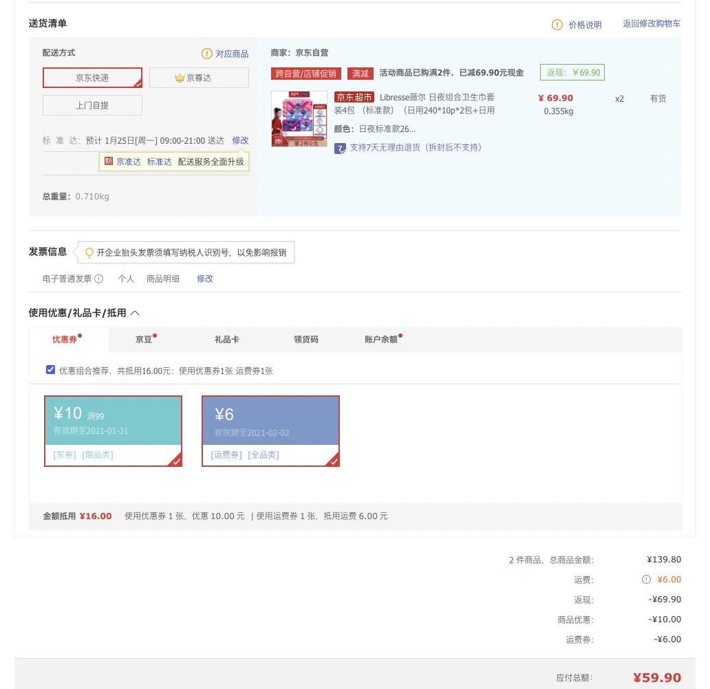Screen dimensions: 710x689
Task: Collapse 使用优惠/礼品卡/抵用 section chevron
Action: click(x=135, y=313)
